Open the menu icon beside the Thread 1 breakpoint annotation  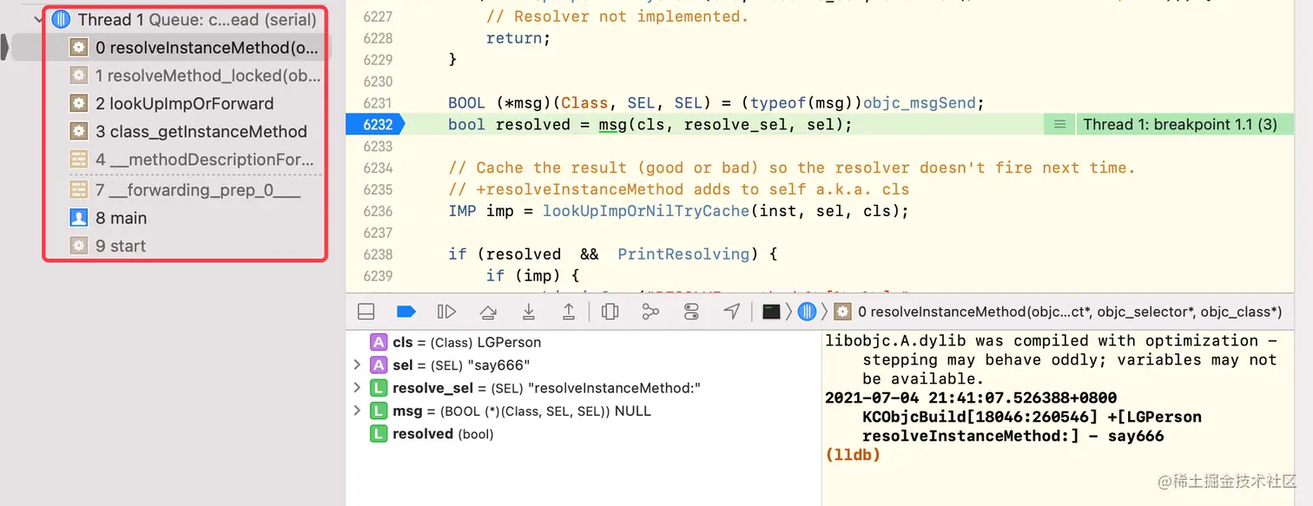point(1059,124)
